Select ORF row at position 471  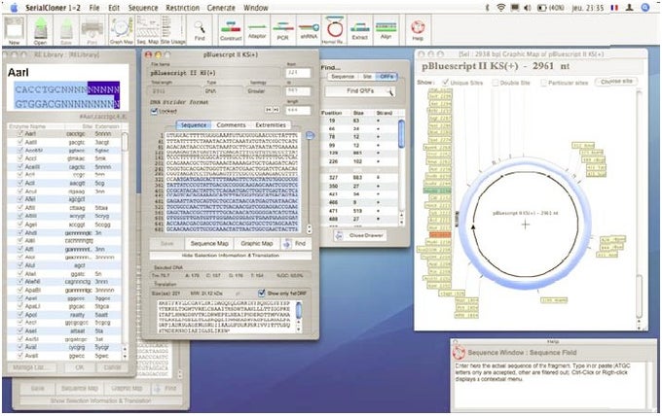(359, 211)
